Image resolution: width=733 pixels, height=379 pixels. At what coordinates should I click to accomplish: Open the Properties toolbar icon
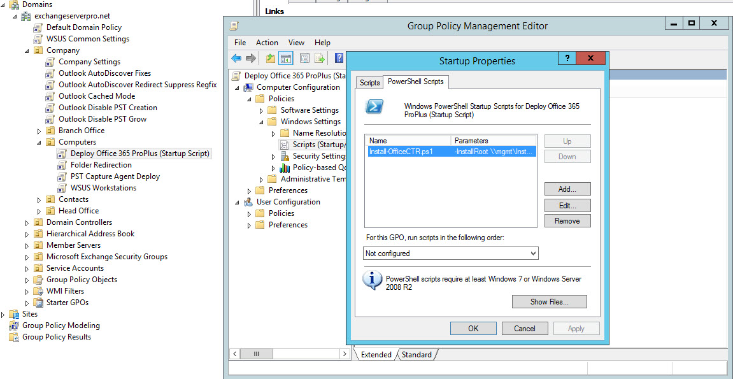click(305, 58)
